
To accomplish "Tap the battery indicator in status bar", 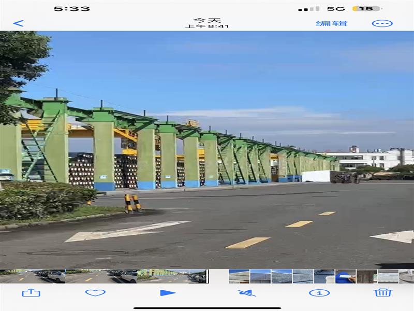I will 366,9.
